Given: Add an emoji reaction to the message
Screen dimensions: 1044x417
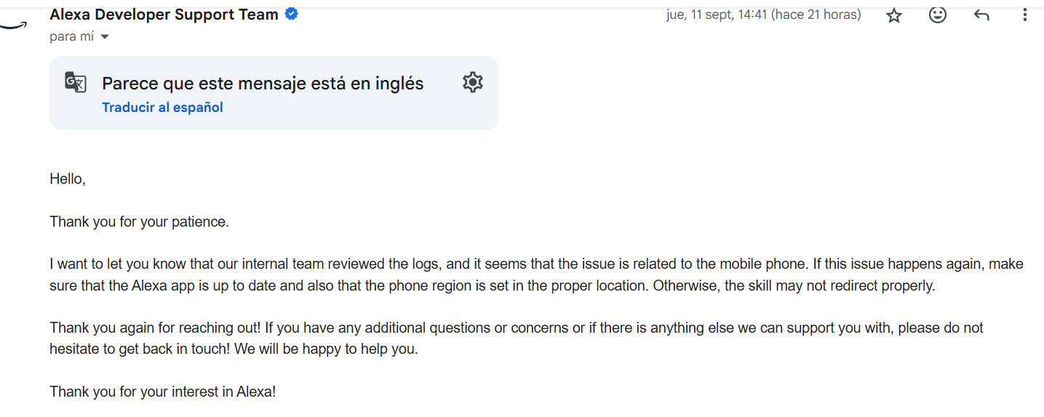Looking at the screenshot, I should pyautogui.click(x=938, y=15).
